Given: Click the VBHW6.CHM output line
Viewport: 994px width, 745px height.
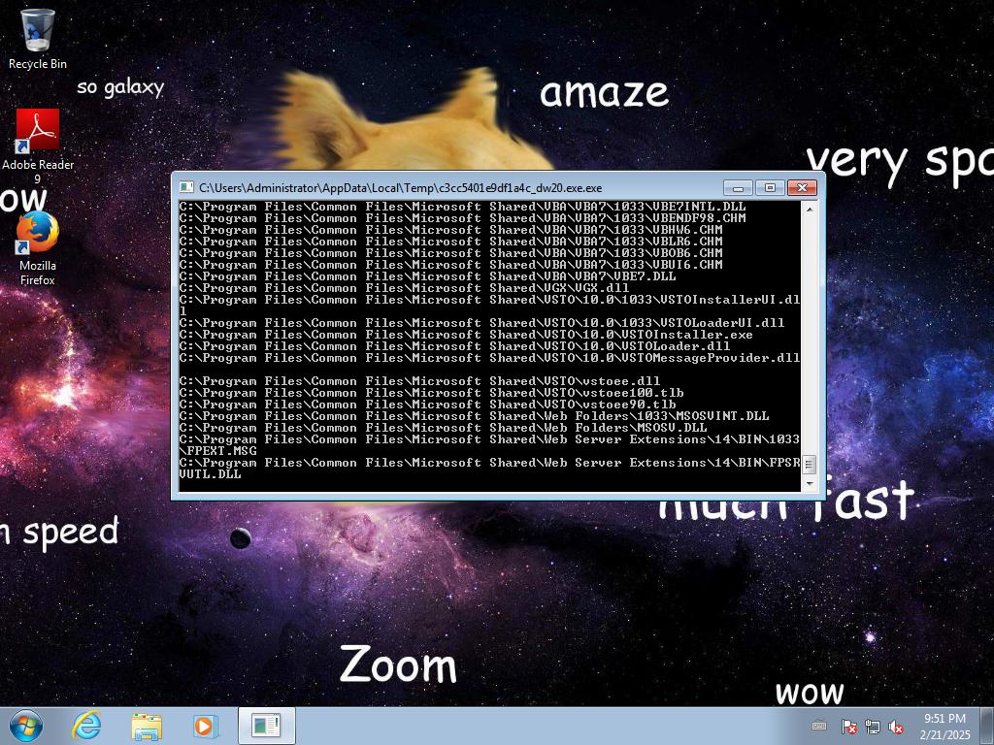Looking at the screenshot, I should click(x=450, y=230).
